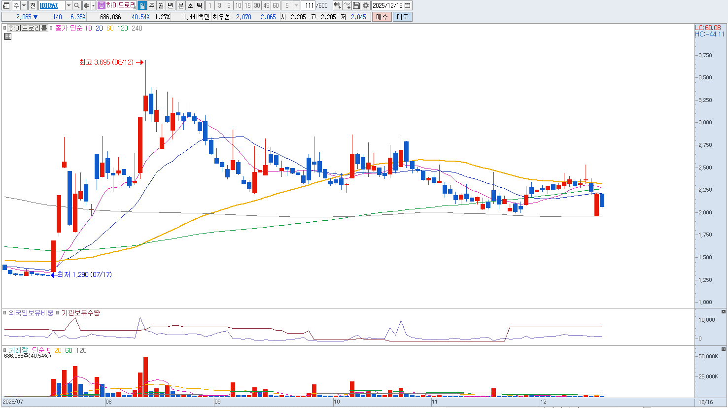Screen dimensions: 728x408
Task: Toggle the layout panel icon at far left
Action: (6, 5)
